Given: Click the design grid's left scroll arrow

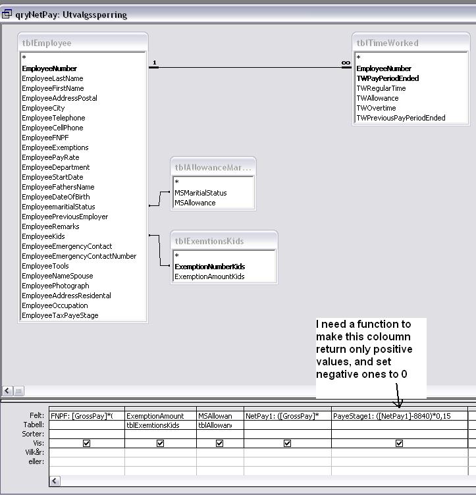Looking at the screenshot, I should 55,481.
